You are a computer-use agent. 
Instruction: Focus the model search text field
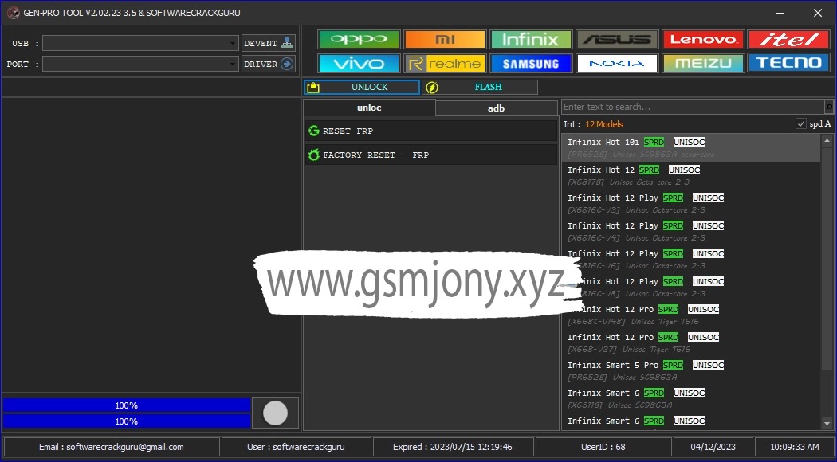coord(693,108)
